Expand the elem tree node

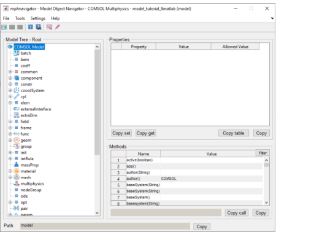coord(10,102)
